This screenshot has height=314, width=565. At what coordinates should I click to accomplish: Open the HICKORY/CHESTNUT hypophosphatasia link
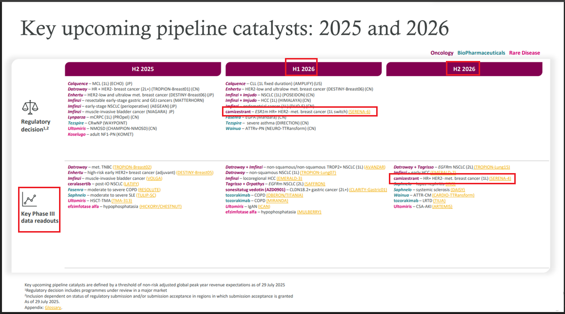point(161,206)
